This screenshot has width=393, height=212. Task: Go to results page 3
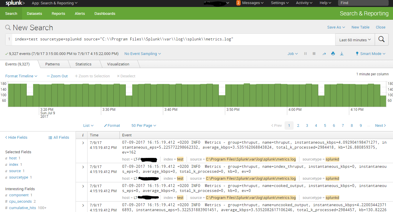pyautogui.click(x=307, y=125)
